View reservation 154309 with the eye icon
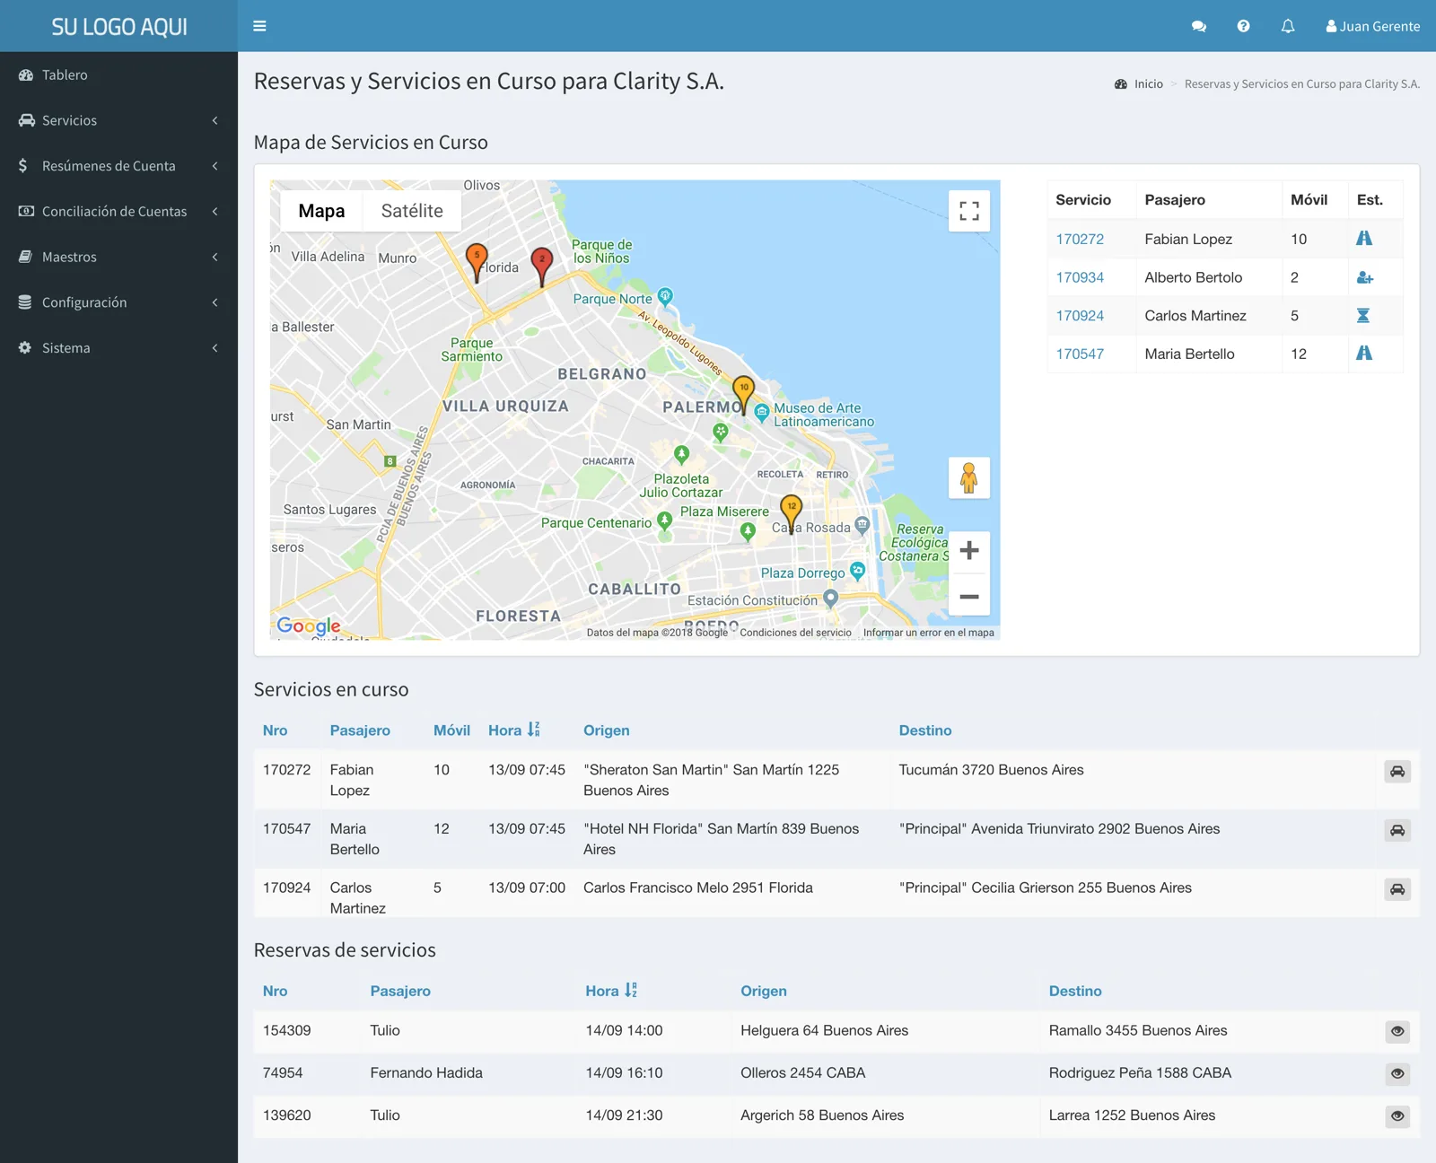 pyautogui.click(x=1397, y=1032)
